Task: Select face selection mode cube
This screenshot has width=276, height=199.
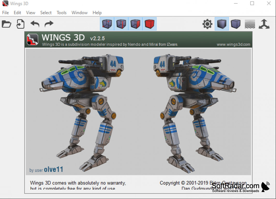Action: [x=135, y=24]
